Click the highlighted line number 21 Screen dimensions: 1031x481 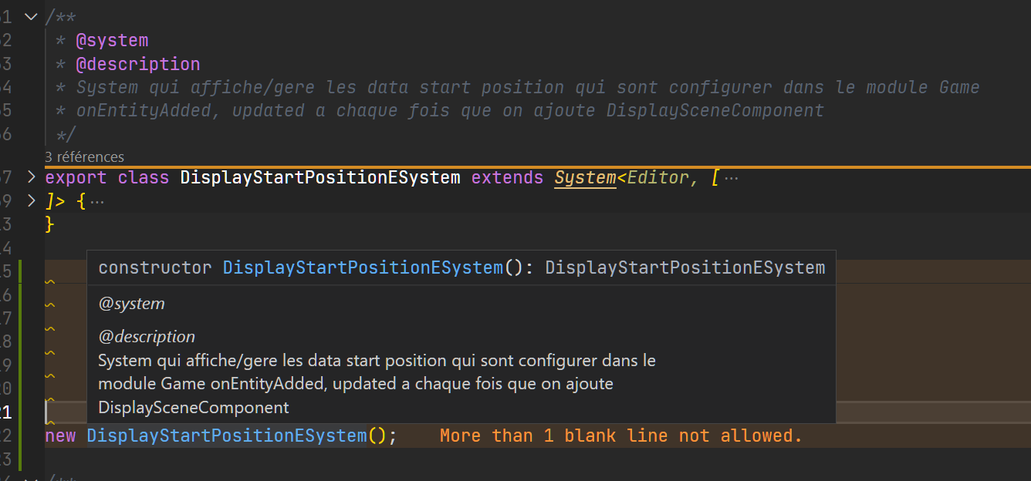(x=8, y=413)
